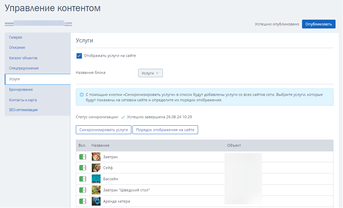Select SEO-оптимизация in the sidebar

[x=23, y=110]
